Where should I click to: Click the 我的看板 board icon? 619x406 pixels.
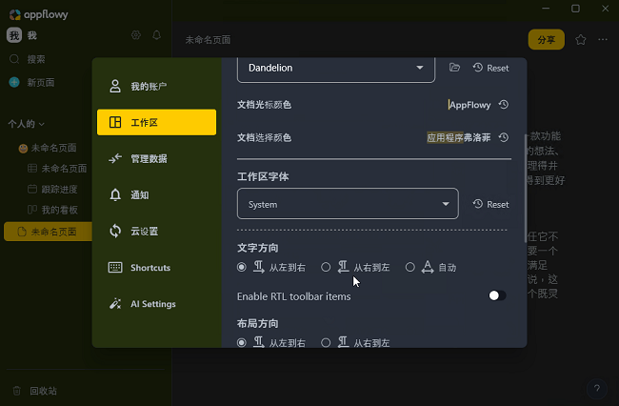(x=32, y=210)
